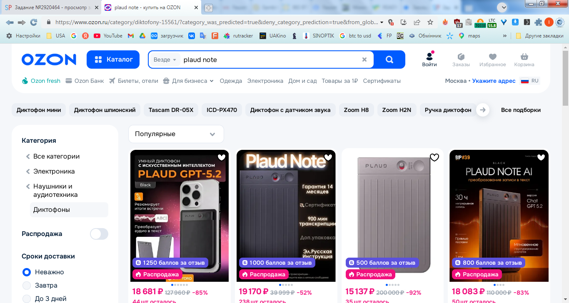Add PLAUD GPT-5.2 product to favorites
569x303 pixels.
pos(222,157)
